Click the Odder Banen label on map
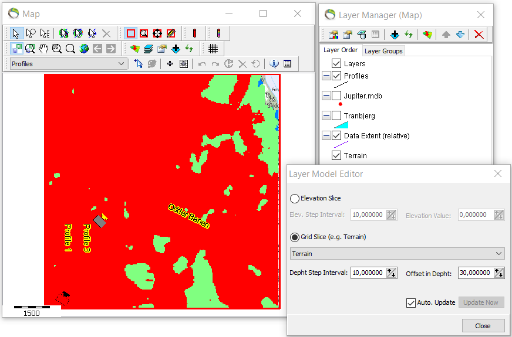 [x=188, y=216]
